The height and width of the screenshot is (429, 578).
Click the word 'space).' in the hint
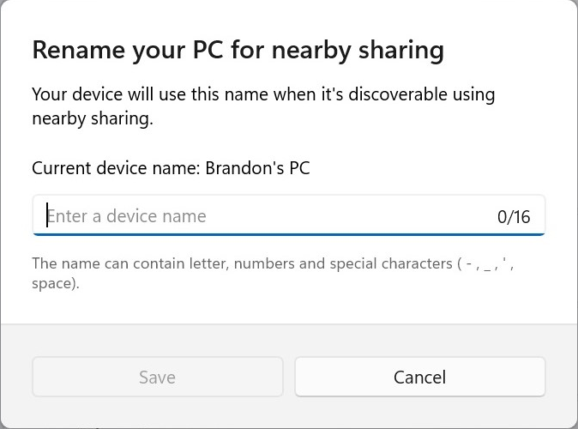(x=56, y=284)
